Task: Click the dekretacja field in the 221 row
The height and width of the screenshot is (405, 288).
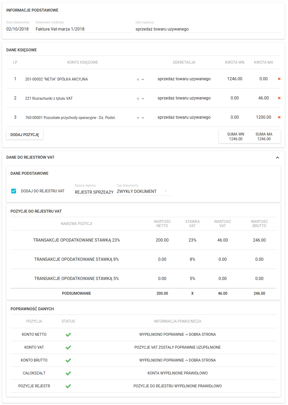Action: (184, 98)
